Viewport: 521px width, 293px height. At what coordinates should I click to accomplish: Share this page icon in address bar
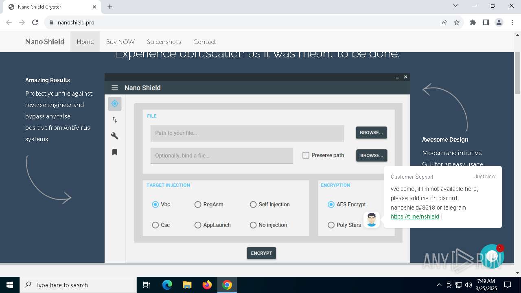444,22
